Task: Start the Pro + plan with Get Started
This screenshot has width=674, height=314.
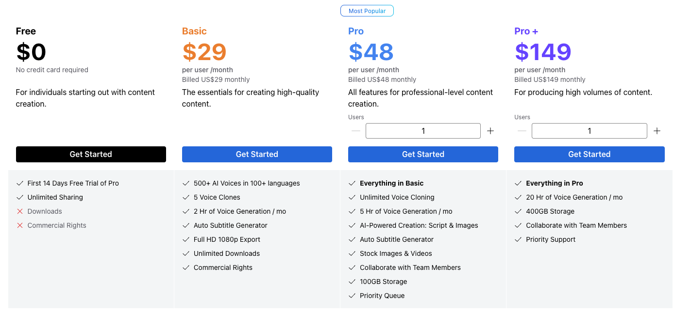Action: point(589,154)
